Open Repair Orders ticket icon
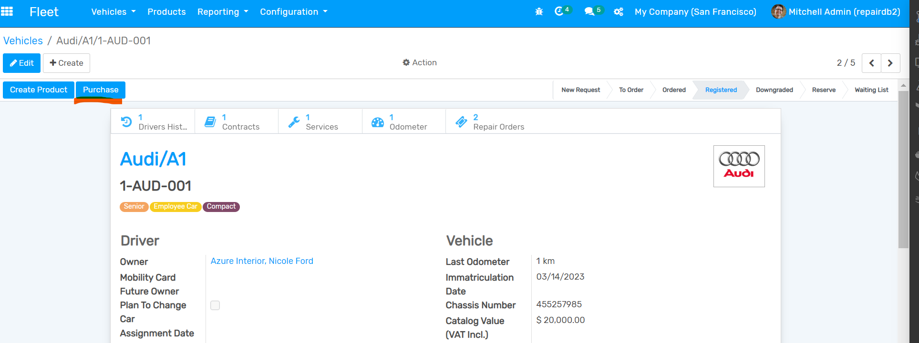Viewport: 919px width, 343px height. point(461,122)
